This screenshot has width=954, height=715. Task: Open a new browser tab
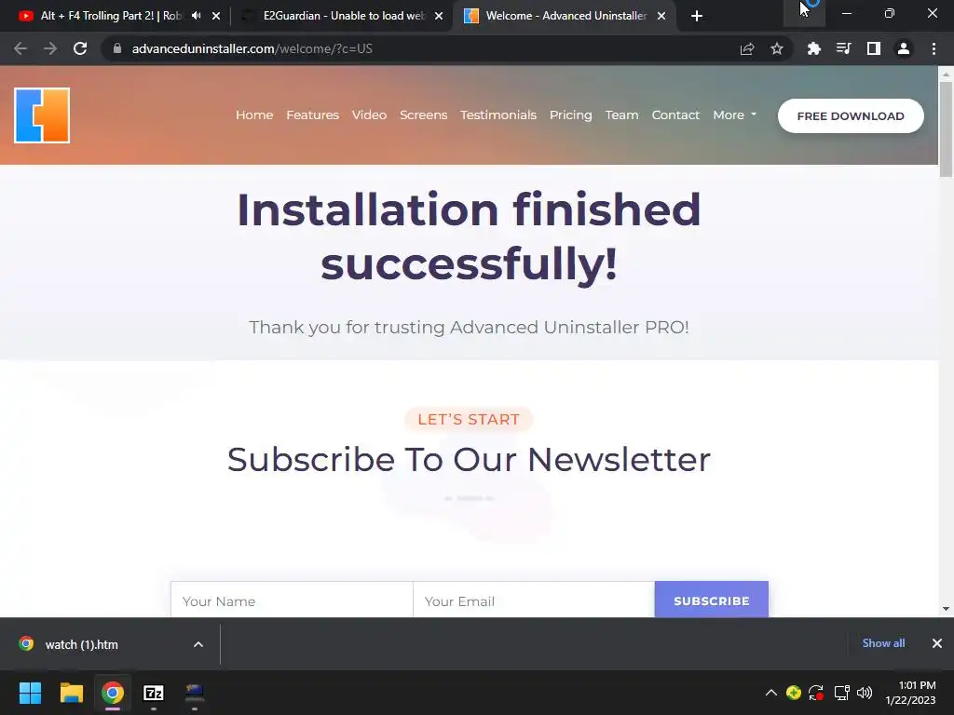click(x=697, y=16)
